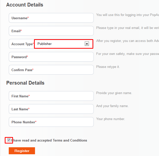Click the orange Register button

[22, 151]
